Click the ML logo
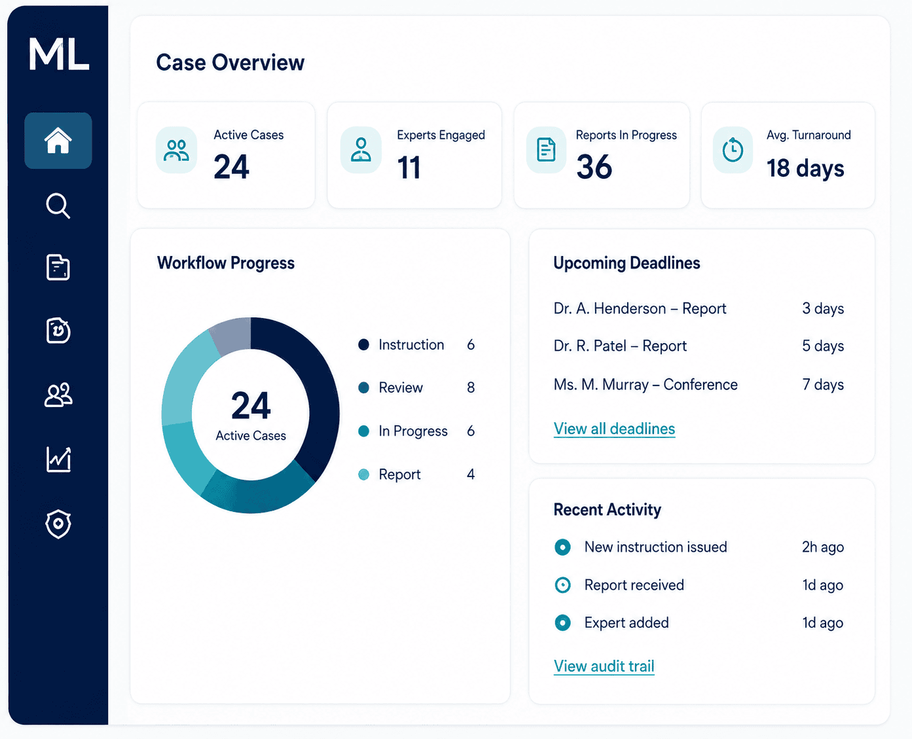Viewport: 912px width, 739px height. pyautogui.click(x=59, y=54)
